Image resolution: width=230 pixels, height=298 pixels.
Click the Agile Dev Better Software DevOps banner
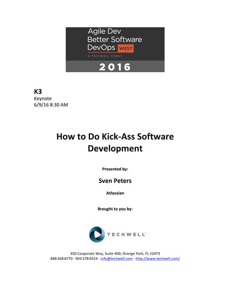[115, 50]
